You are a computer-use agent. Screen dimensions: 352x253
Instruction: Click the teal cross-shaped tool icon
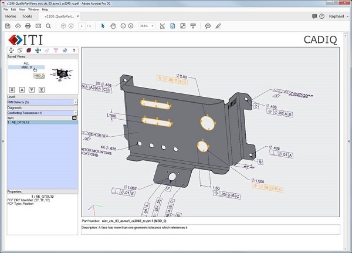pos(38,50)
